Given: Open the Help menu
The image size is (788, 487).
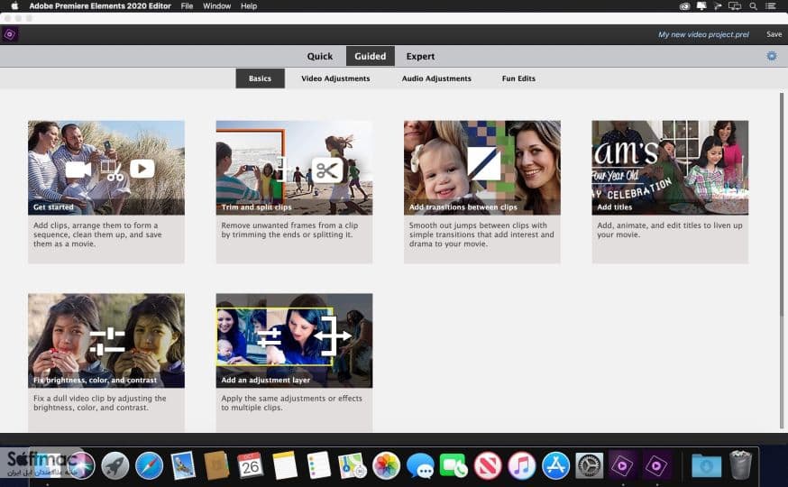Looking at the screenshot, I should 248,6.
